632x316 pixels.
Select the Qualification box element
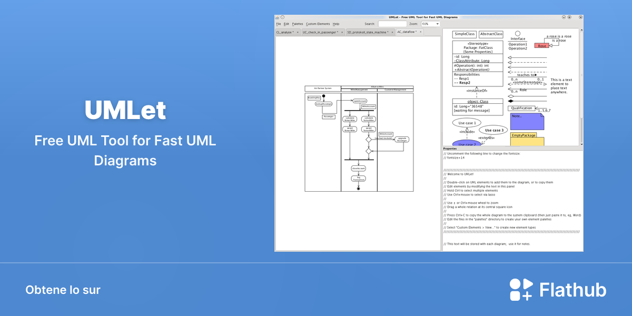pos(522,108)
